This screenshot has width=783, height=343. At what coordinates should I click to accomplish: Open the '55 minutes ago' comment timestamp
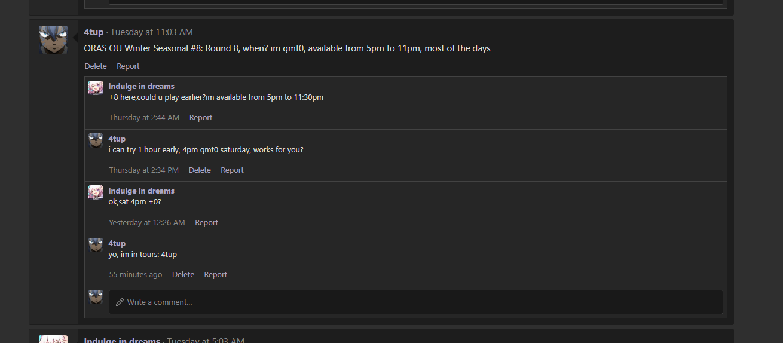(x=136, y=275)
